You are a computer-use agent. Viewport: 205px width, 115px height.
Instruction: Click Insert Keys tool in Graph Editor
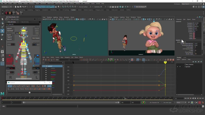pyautogui.click(x=46, y=60)
